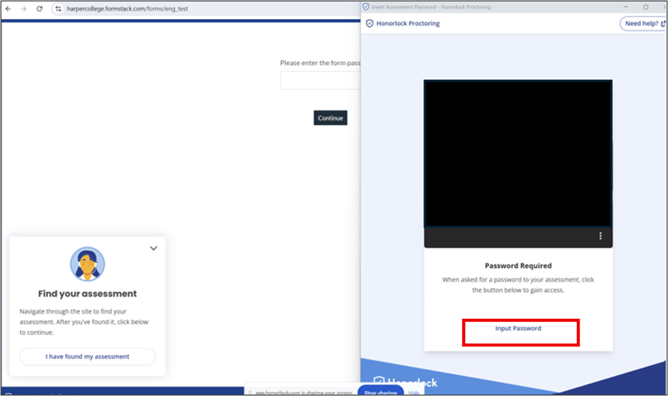This screenshot has height=396, width=668.
Task: Click the browser back arrow
Action: (x=8, y=8)
